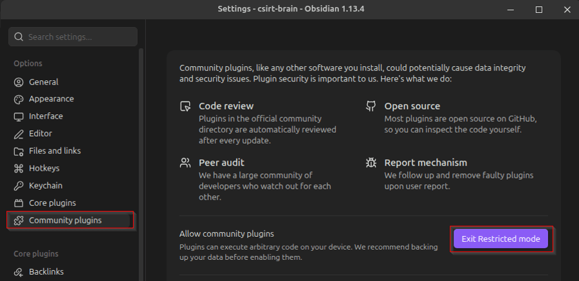This screenshot has height=281, width=579.
Task: Open Files and links settings
Action: [x=55, y=151]
